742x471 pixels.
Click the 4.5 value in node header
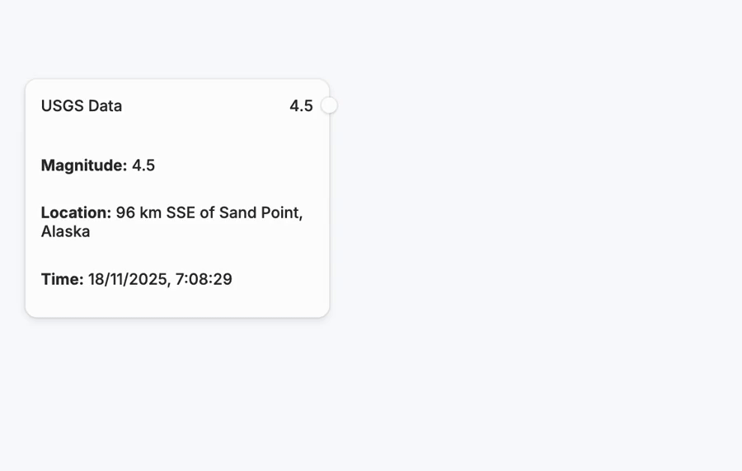(x=301, y=105)
